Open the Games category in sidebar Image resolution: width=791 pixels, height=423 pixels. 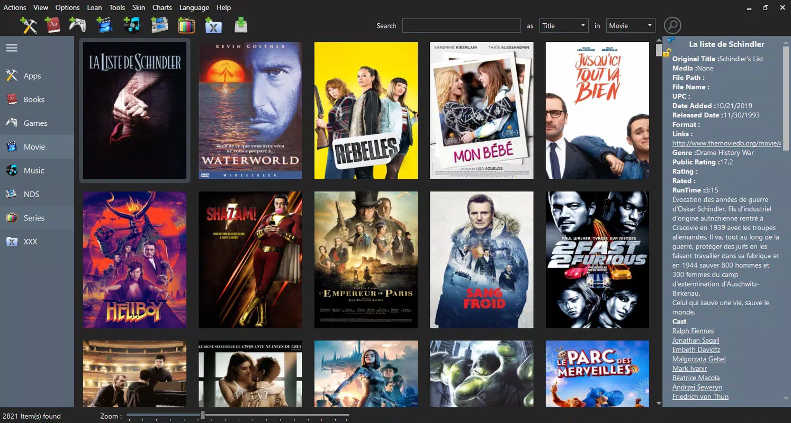tap(37, 123)
